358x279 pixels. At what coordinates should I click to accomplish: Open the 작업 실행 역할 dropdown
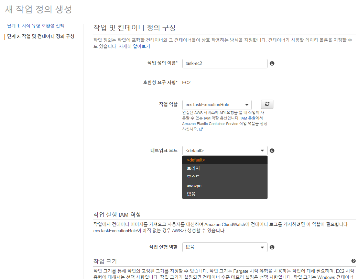click(x=225, y=247)
